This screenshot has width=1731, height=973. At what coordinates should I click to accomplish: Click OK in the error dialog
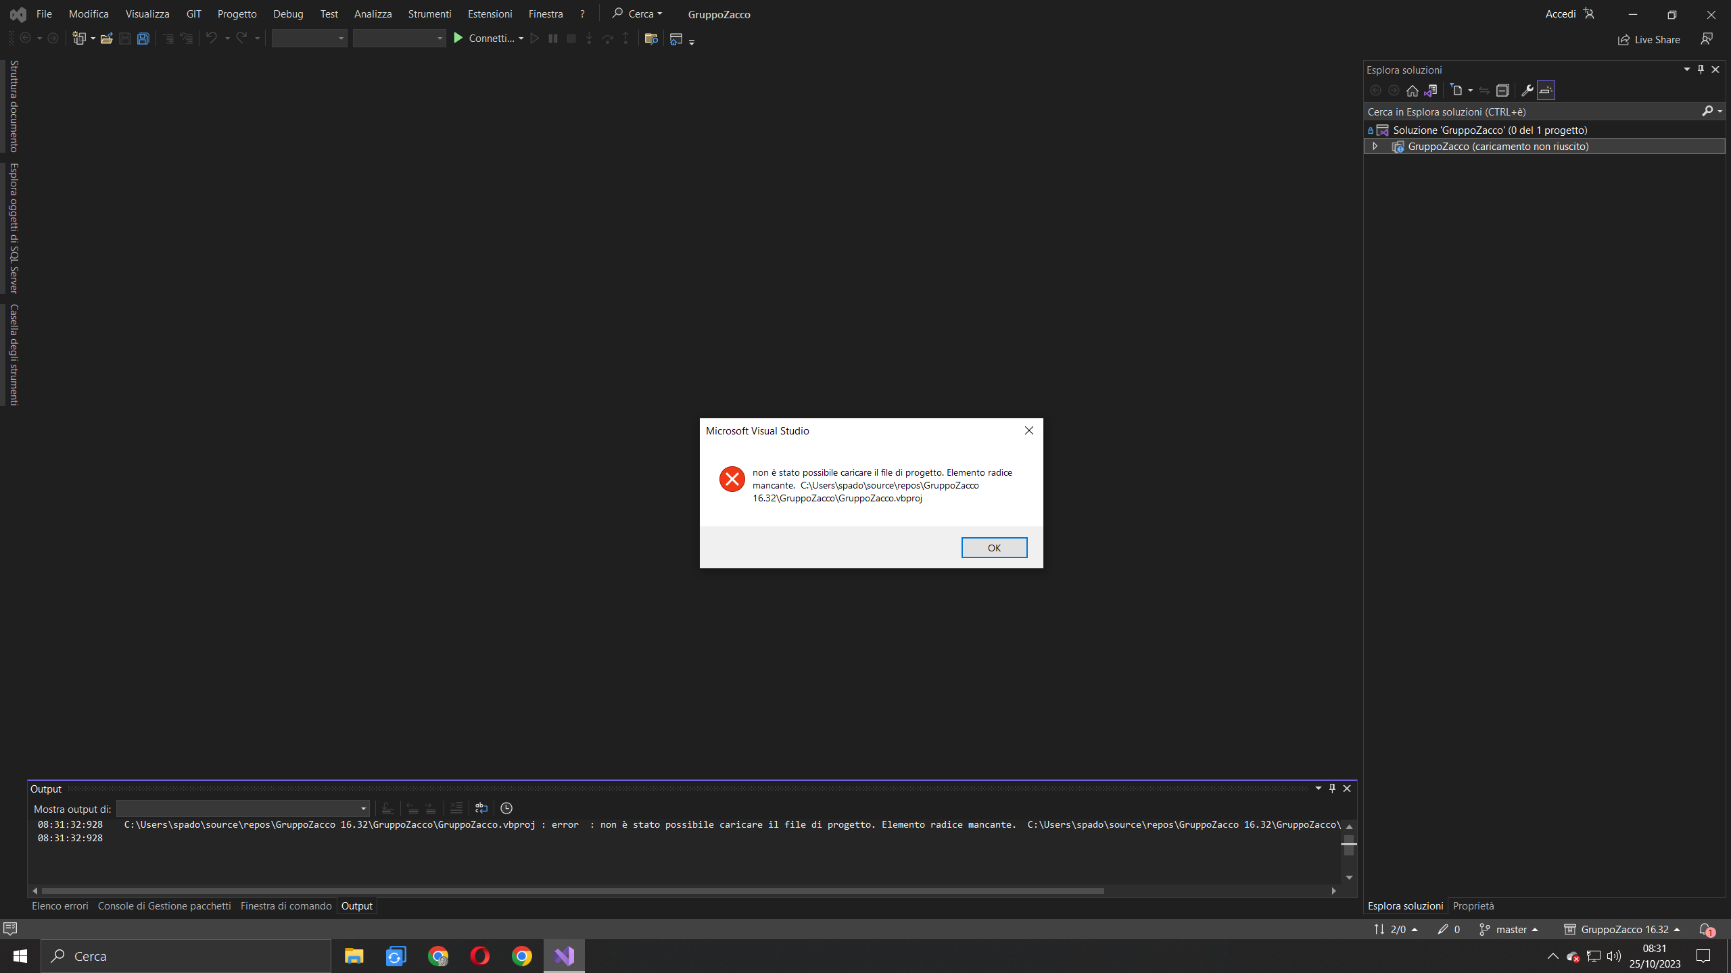[994, 547]
